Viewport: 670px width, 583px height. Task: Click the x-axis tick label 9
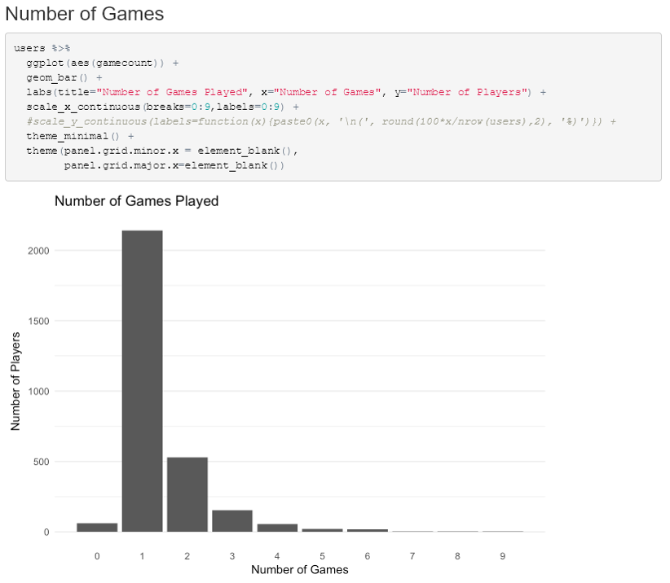(x=502, y=556)
